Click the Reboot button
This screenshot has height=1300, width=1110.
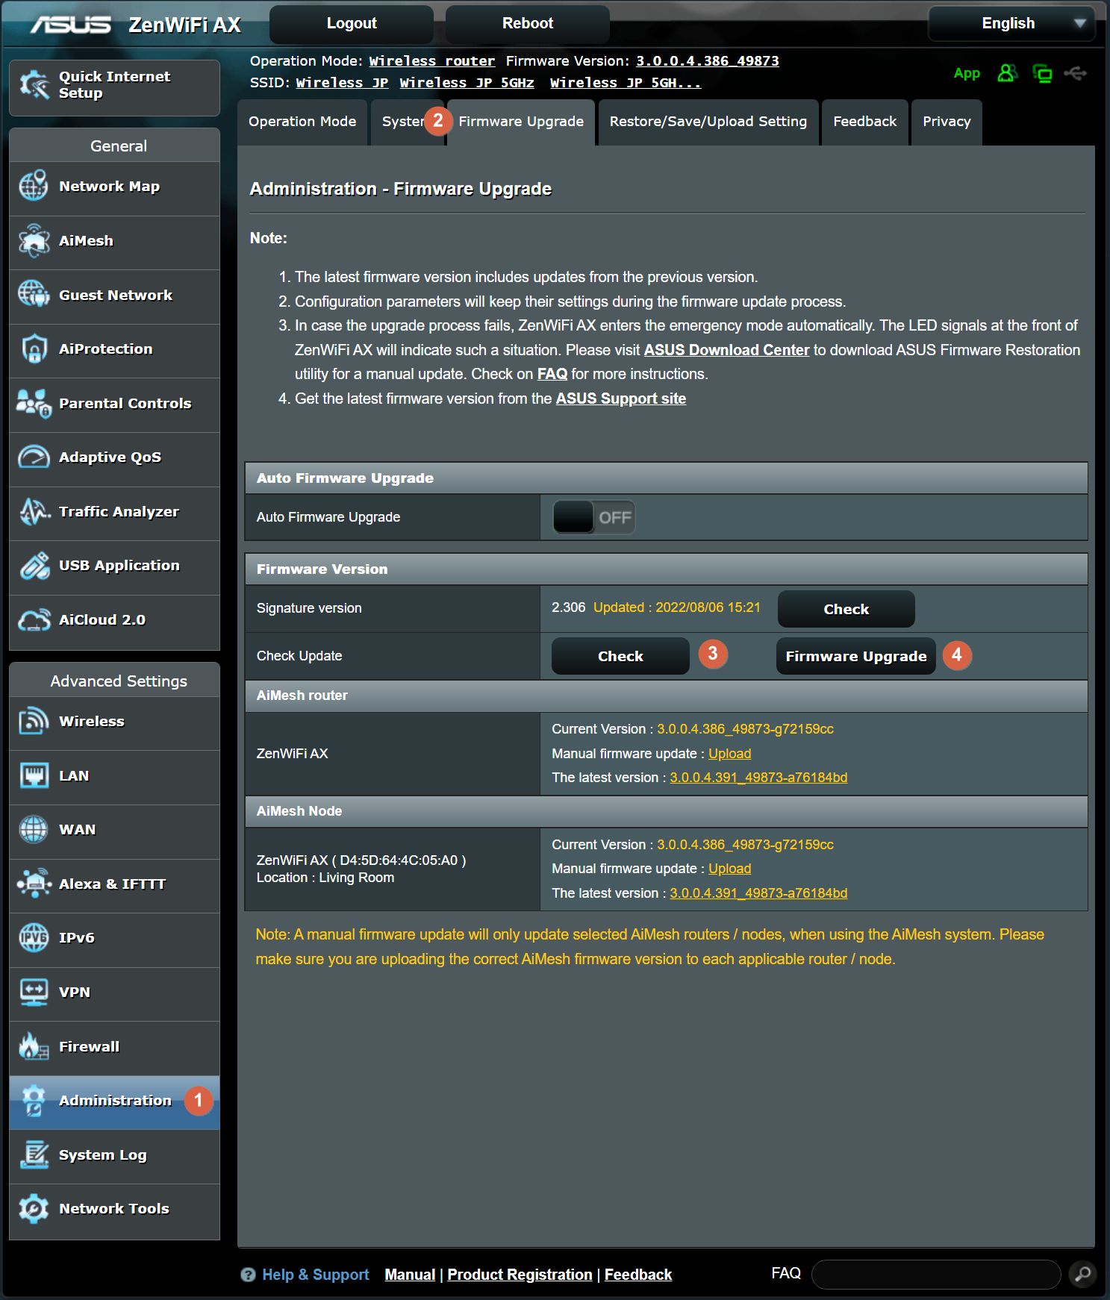point(528,23)
